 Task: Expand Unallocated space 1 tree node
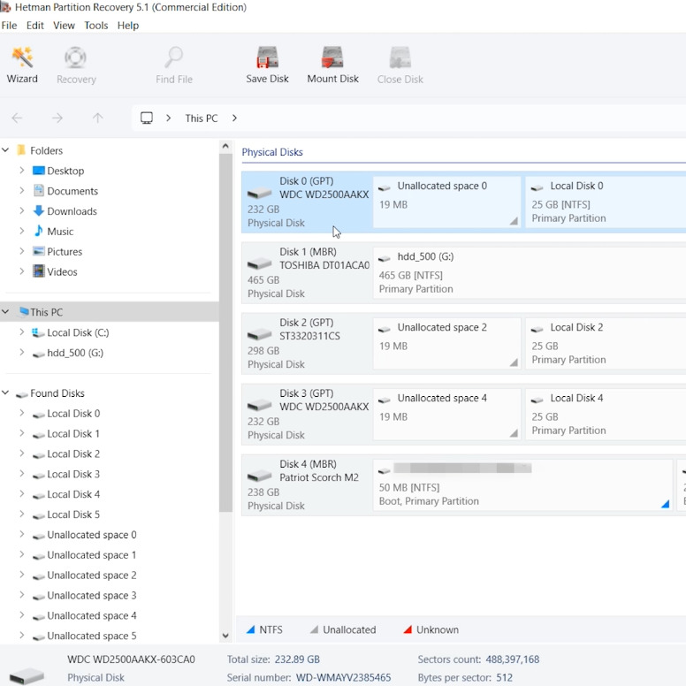click(21, 554)
